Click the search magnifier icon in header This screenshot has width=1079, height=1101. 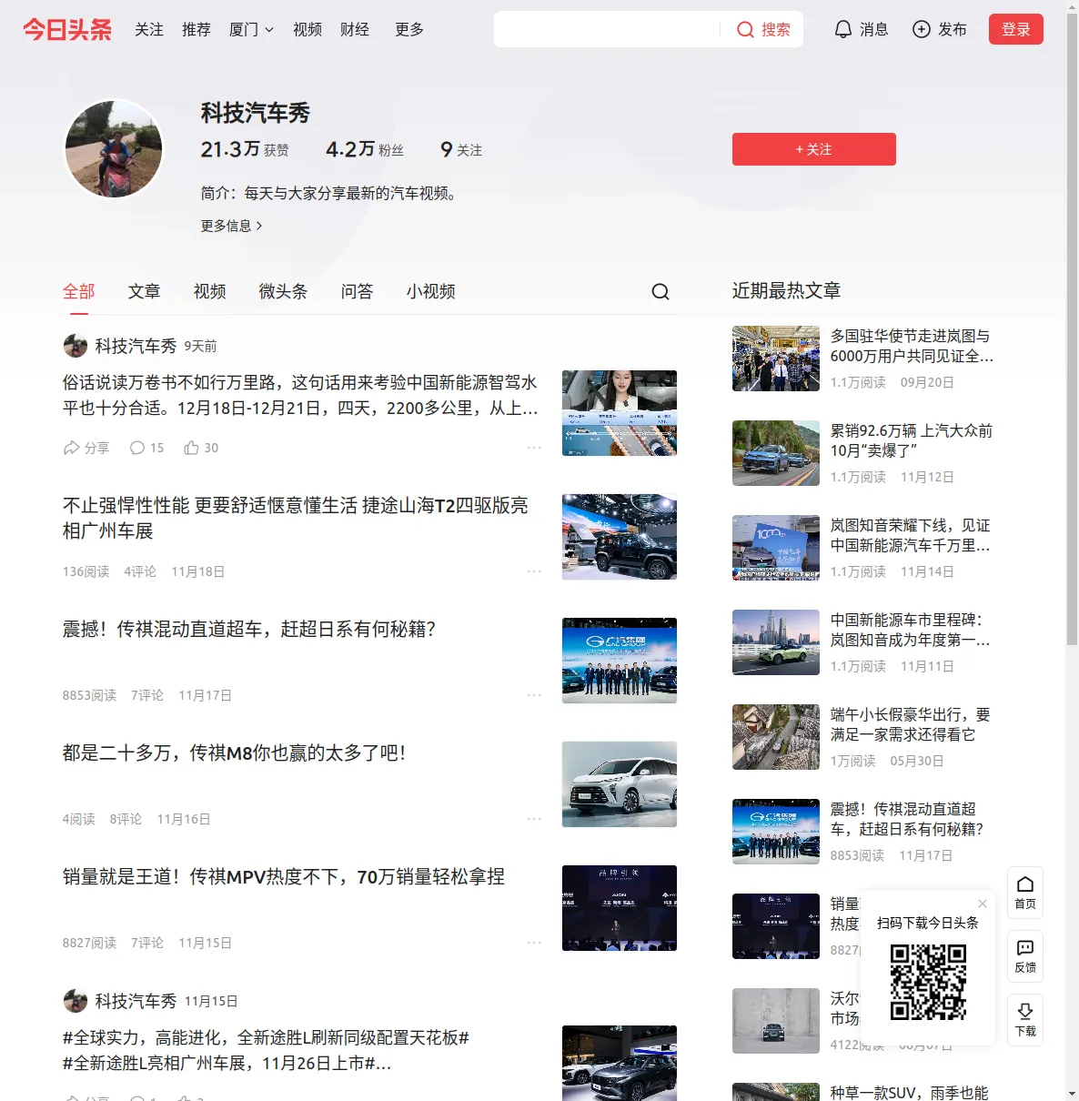coord(745,30)
